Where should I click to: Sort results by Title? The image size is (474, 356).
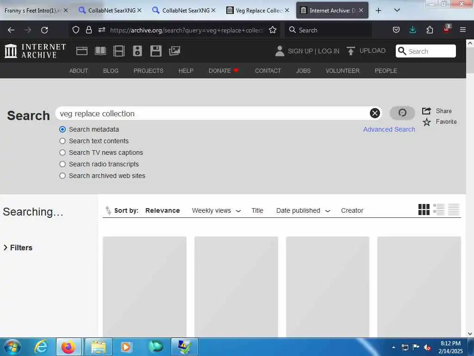tap(257, 210)
